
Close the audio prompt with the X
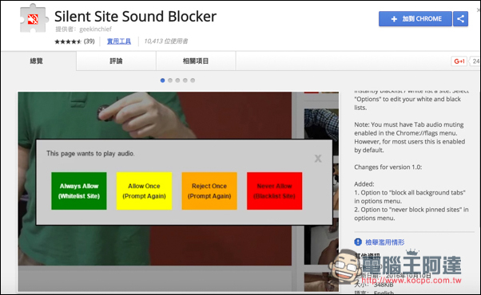[318, 158]
